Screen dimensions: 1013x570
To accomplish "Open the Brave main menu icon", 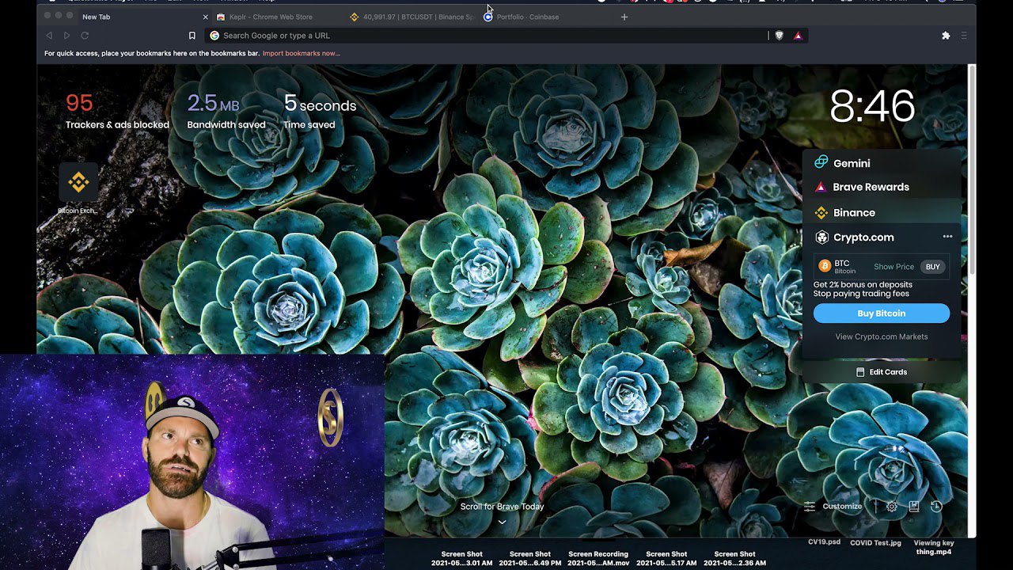I will point(963,36).
